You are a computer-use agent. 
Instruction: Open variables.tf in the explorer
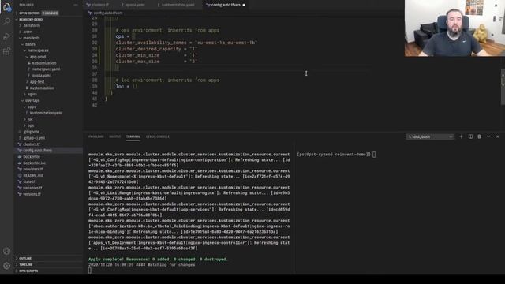point(32,188)
